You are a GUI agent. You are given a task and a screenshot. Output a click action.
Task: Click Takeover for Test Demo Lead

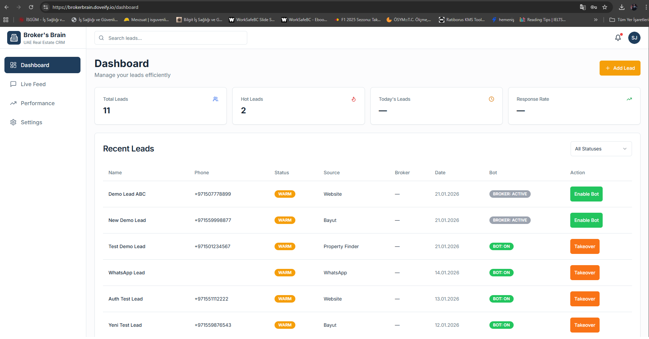[585, 246]
